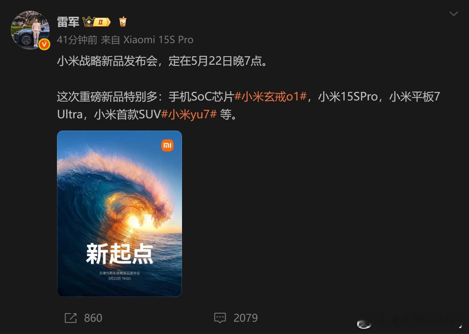Screen dimensions: 469x334
Task: Click the 2079 comment count
Action: point(246,318)
